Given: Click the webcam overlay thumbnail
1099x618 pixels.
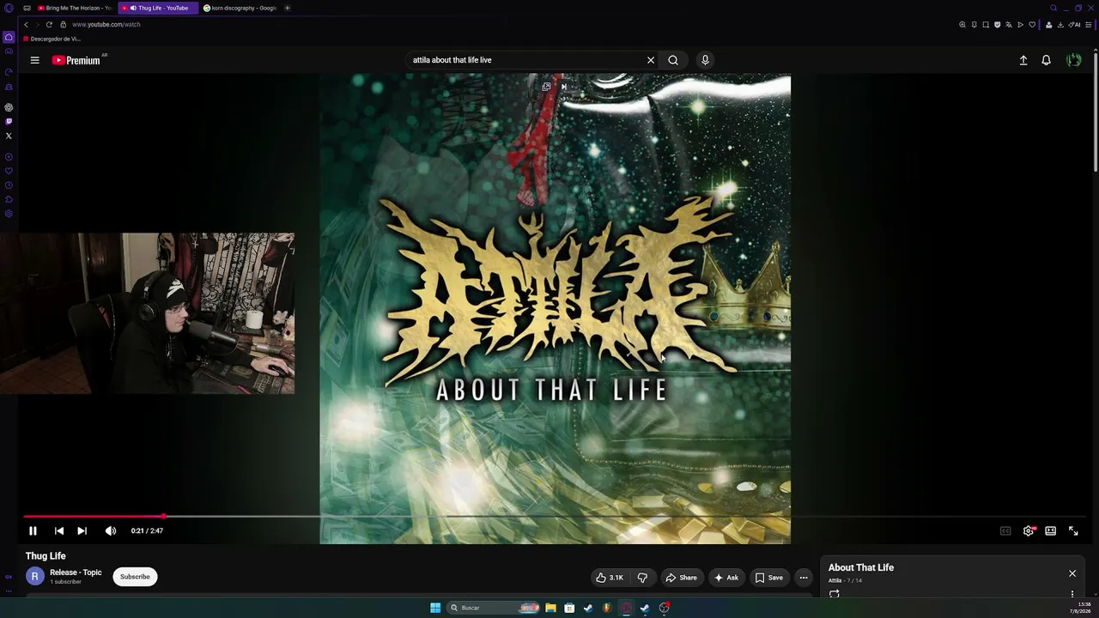Looking at the screenshot, I should click(x=147, y=313).
